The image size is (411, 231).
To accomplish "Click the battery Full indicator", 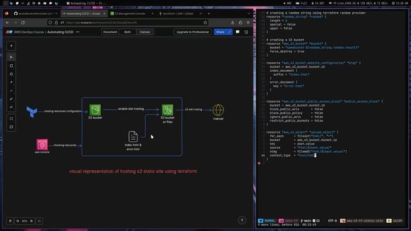I will tap(301, 3).
